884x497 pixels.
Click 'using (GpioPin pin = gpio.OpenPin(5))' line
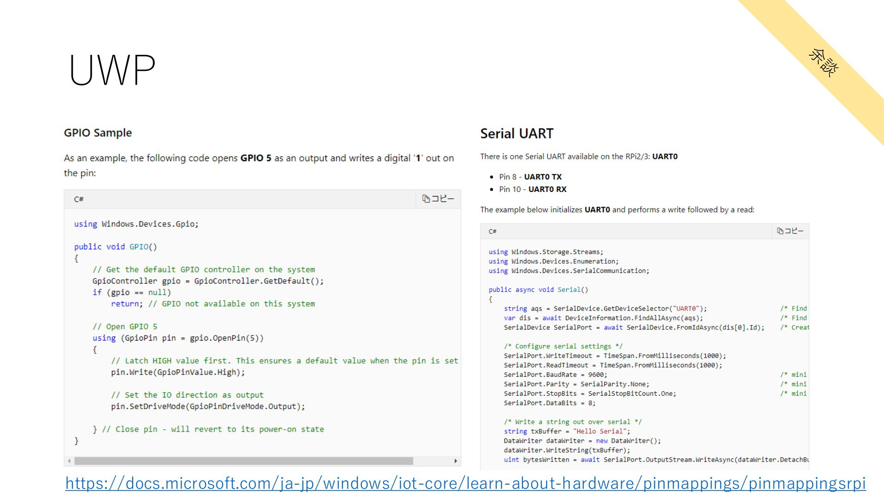(x=178, y=338)
